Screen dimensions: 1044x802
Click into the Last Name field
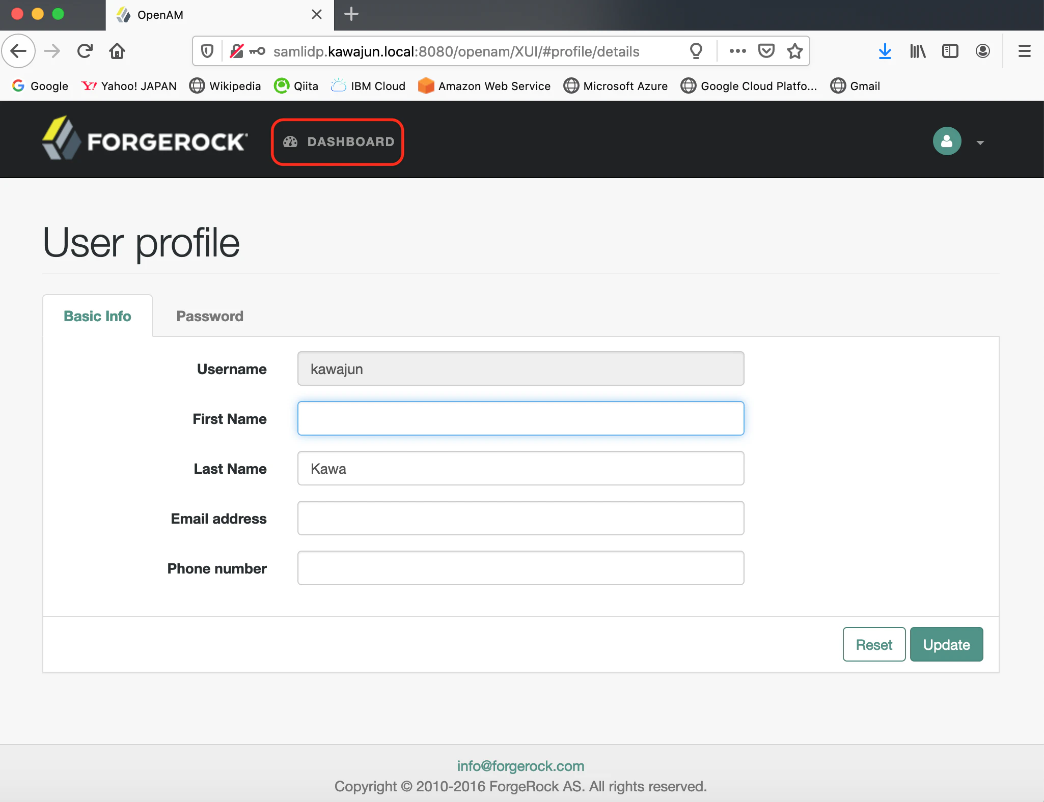coord(520,468)
